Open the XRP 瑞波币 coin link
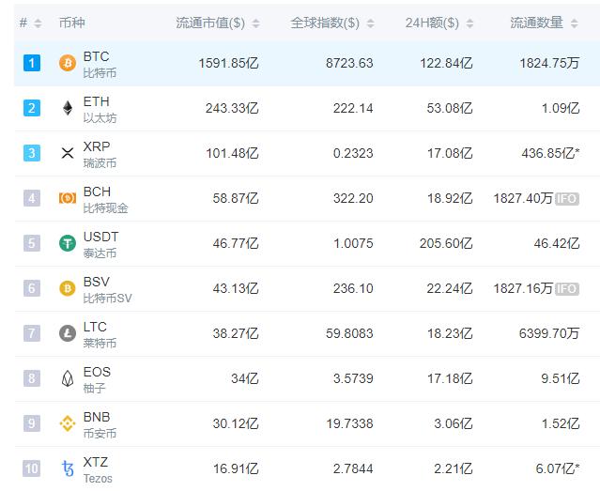Screen dimensions: 600x491 click(x=100, y=155)
